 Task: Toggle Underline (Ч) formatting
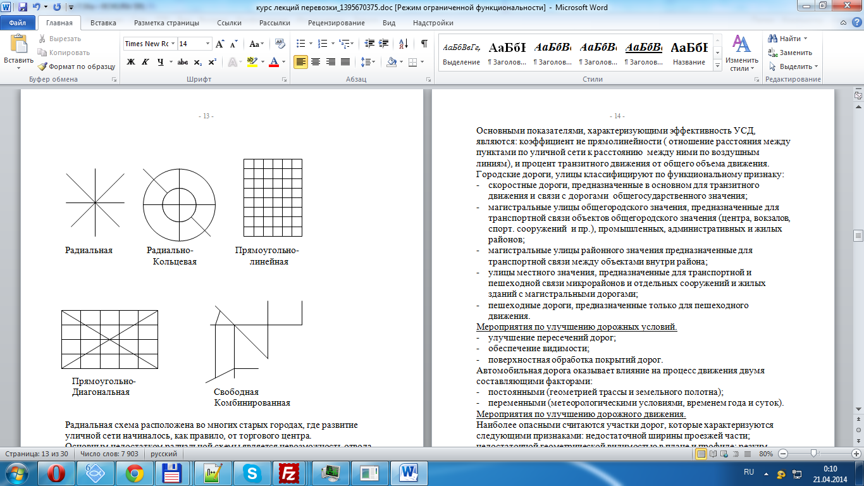tap(161, 62)
